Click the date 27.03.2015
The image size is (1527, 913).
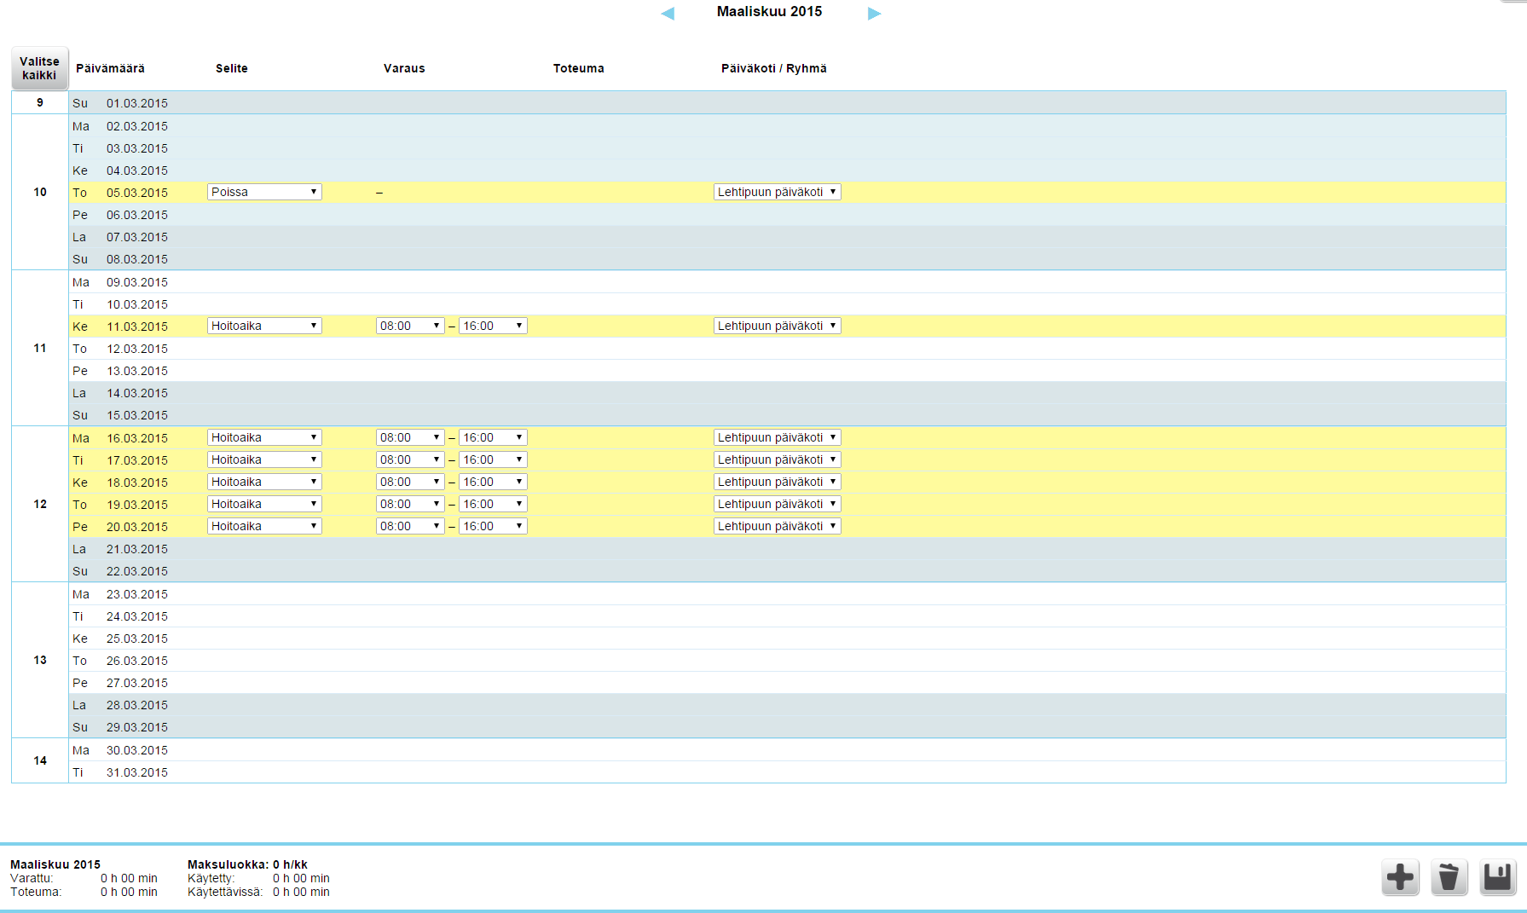[x=137, y=683]
